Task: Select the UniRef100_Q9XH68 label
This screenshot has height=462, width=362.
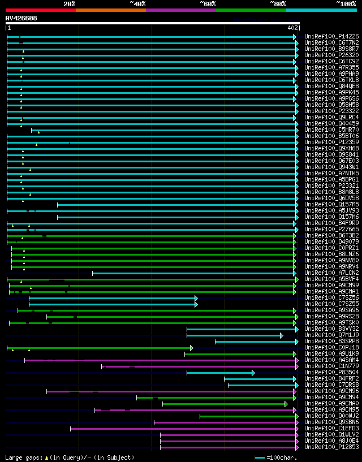Action: pyautogui.click(x=331, y=149)
